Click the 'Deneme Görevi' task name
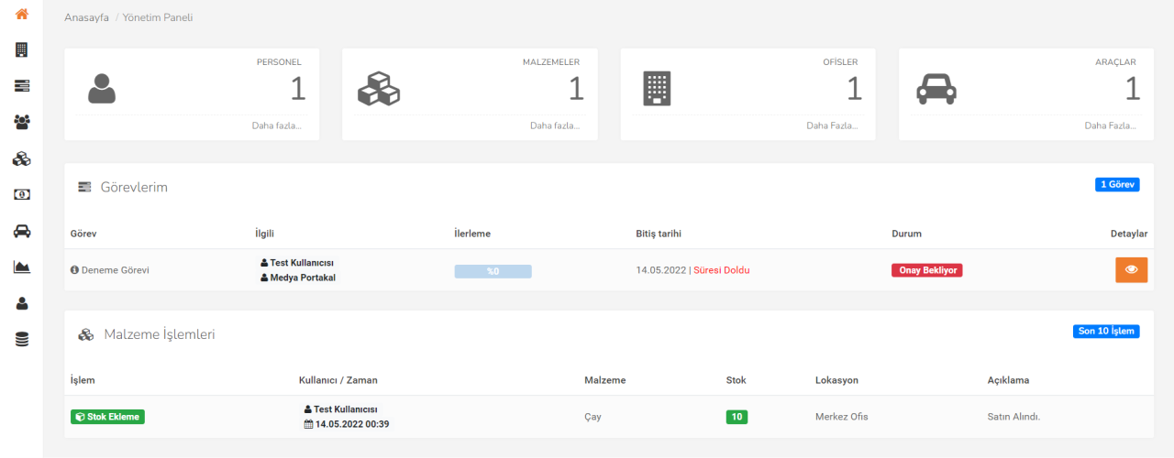Viewport: 1174px width, 458px height. 116,270
